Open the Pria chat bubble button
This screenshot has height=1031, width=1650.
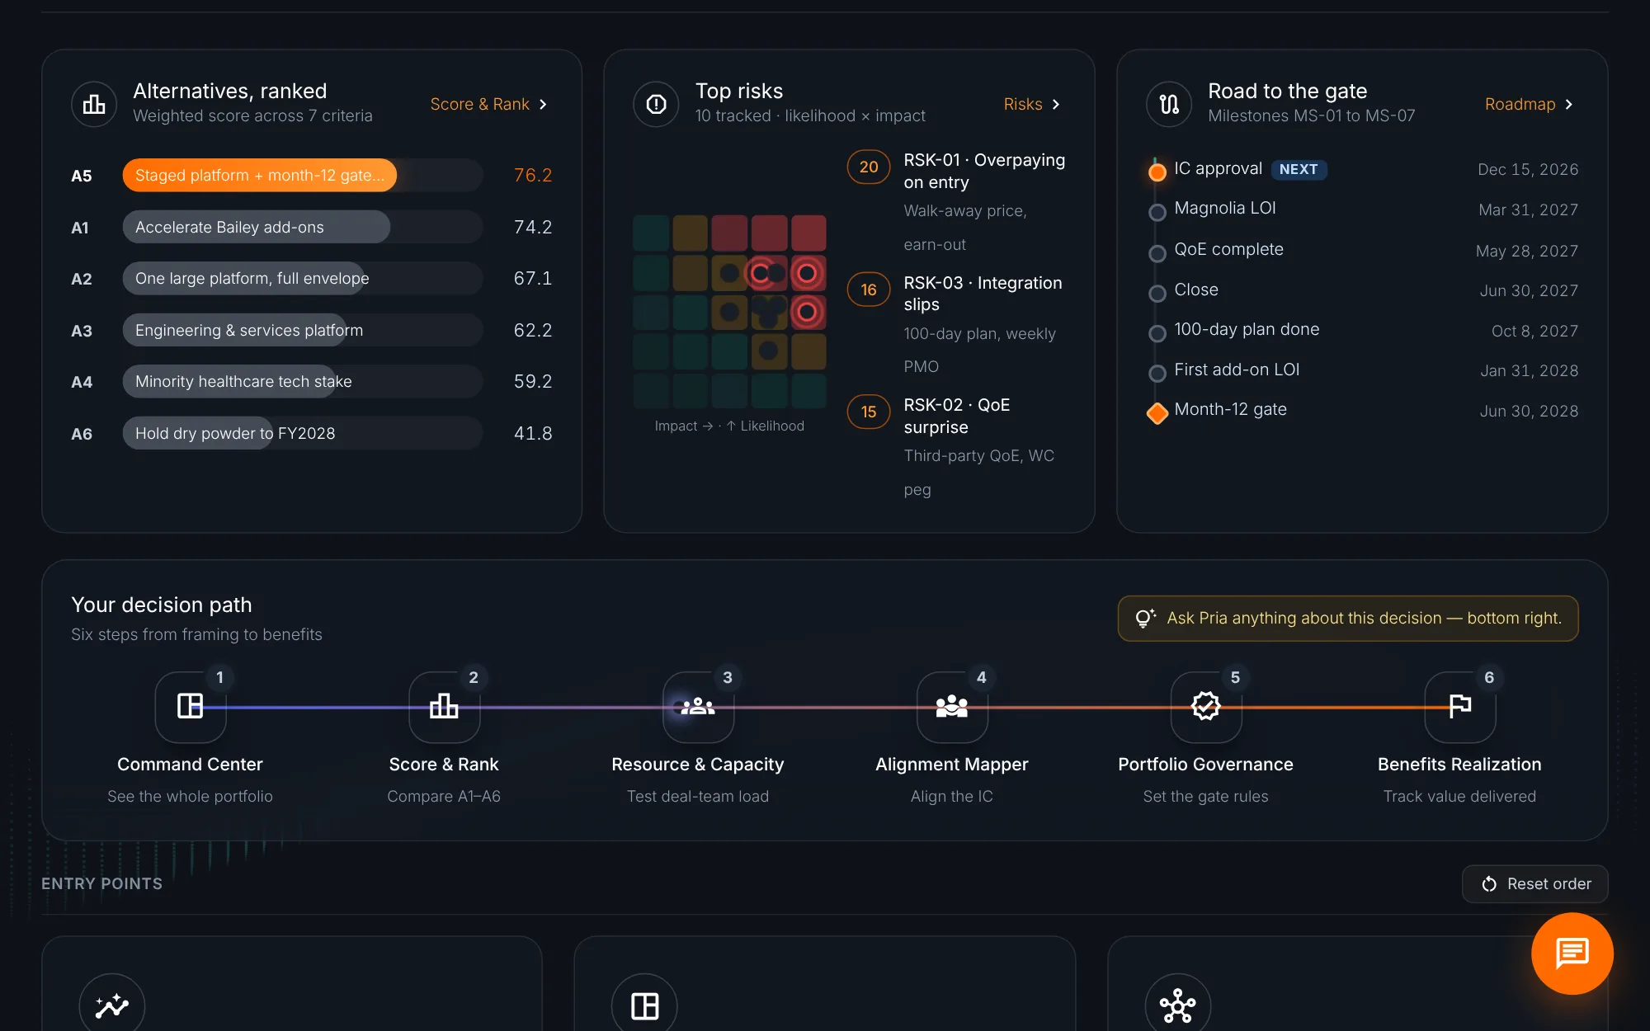(x=1572, y=953)
